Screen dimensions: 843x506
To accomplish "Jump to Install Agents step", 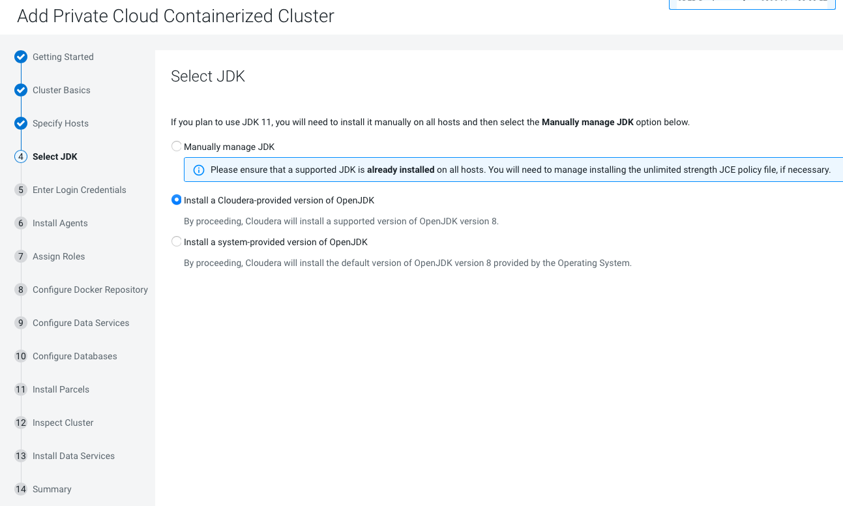I will pos(60,223).
